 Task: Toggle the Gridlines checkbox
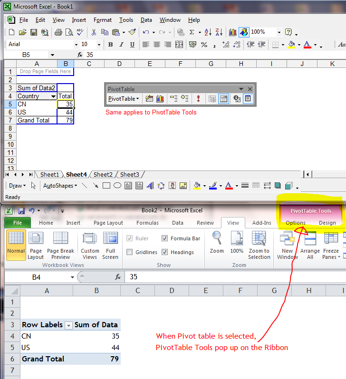point(130,252)
